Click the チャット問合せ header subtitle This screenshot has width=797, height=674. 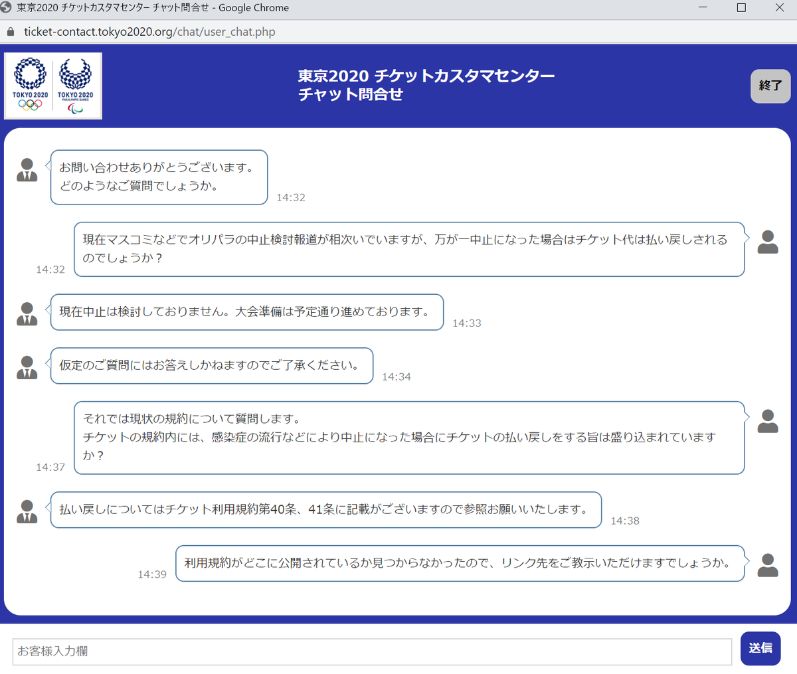point(351,95)
